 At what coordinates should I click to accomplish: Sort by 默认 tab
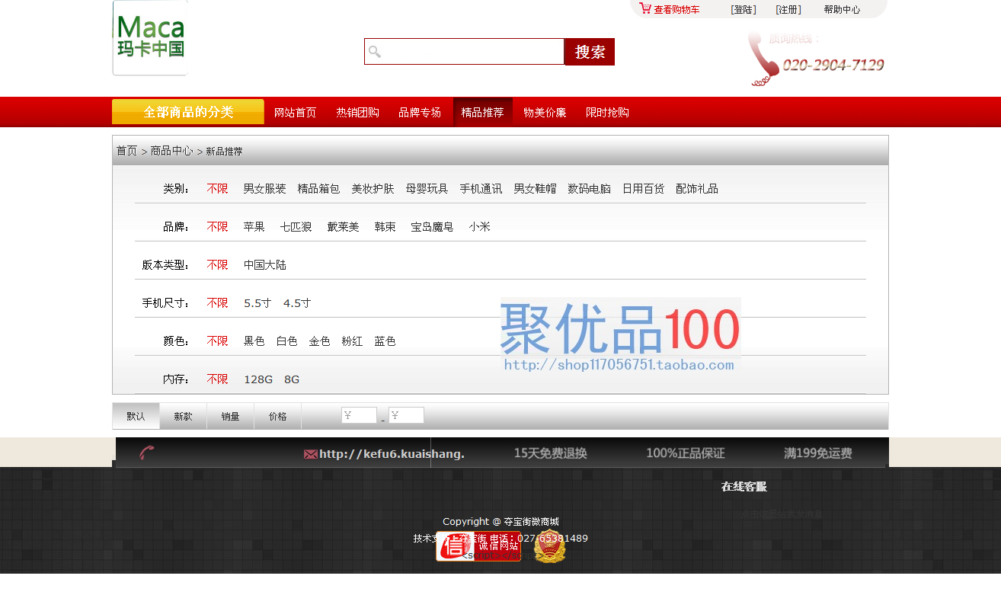pyautogui.click(x=136, y=416)
